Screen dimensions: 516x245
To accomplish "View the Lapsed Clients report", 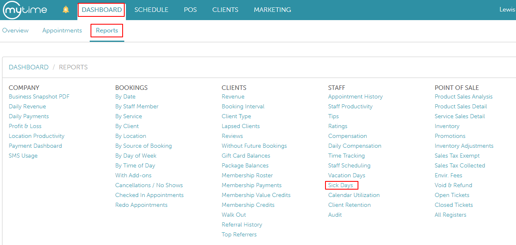I will [241, 126].
